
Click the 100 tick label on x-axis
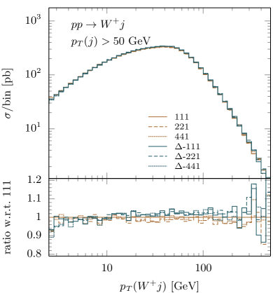coord(204,268)
